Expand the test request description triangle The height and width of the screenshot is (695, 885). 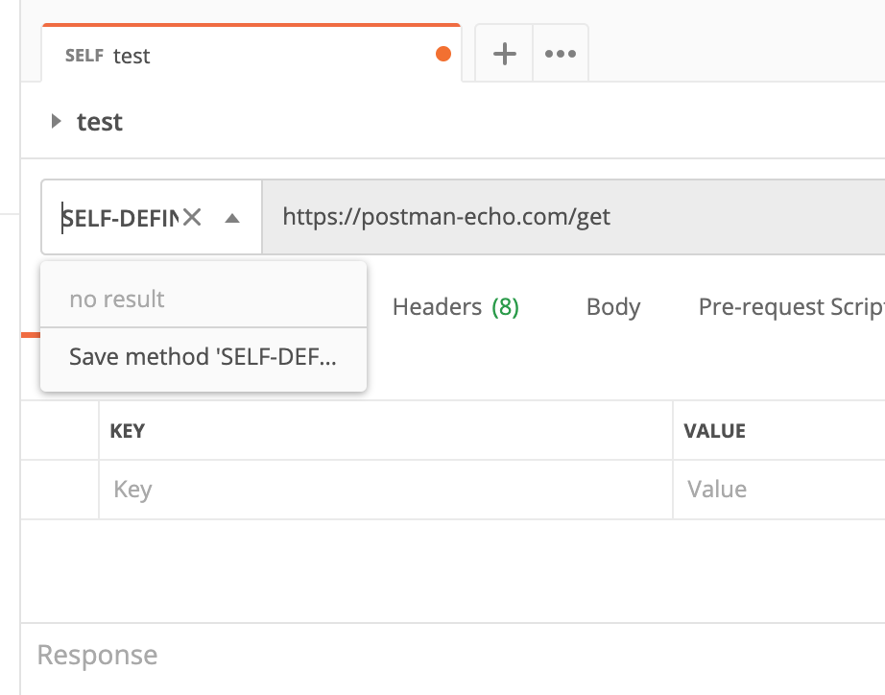[56, 121]
